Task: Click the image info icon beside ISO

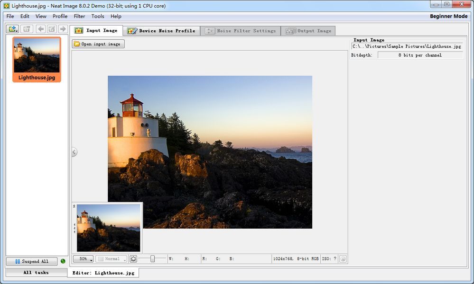Action: (x=343, y=259)
